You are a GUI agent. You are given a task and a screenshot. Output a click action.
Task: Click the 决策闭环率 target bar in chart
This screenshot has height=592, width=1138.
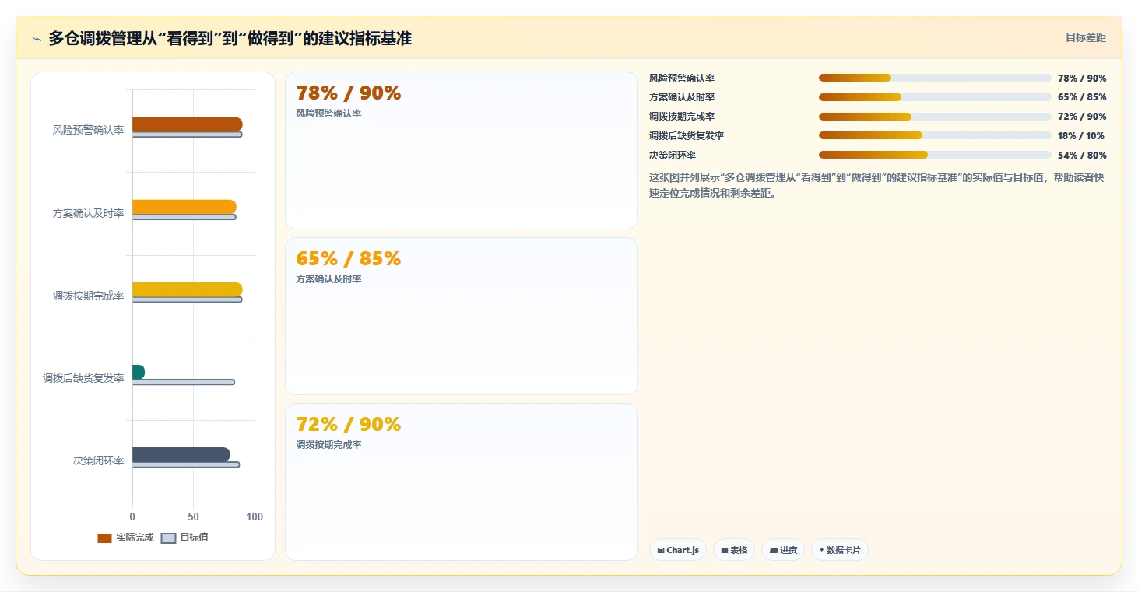[186, 464]
